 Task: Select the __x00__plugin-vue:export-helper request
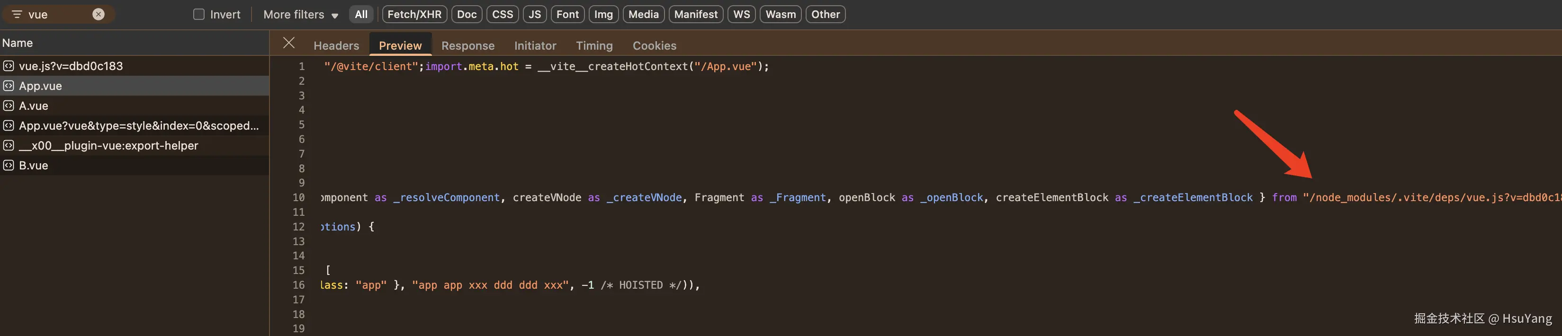pyautogui.click(x=134, y=146)
